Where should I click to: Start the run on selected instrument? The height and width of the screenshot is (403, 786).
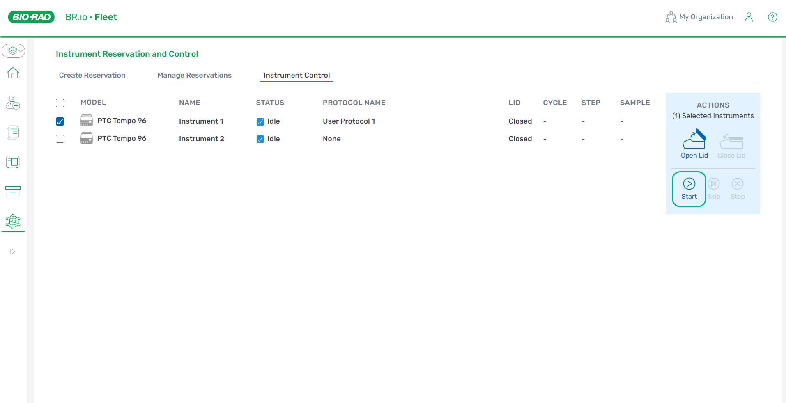[x=689, y=189]
